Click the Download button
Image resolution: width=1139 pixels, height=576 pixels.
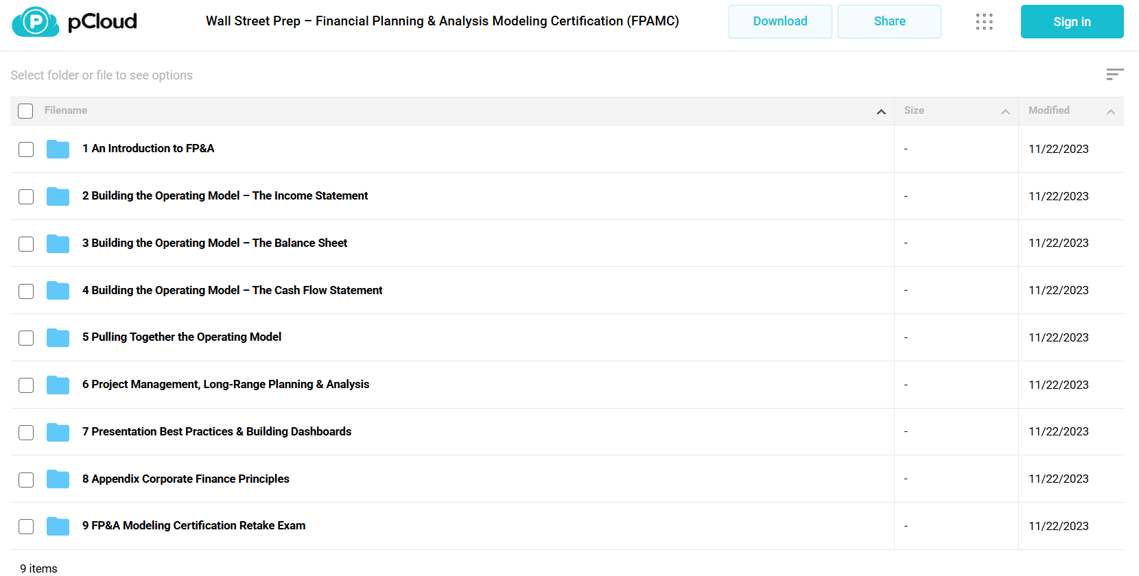tap(780, 21)
